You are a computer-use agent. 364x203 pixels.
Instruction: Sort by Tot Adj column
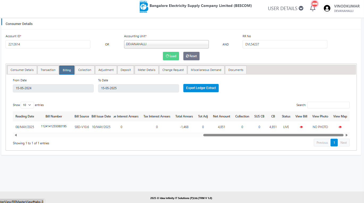tap(203, 116)
